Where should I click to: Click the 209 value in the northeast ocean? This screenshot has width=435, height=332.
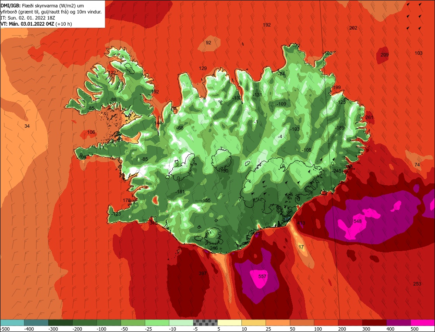385,55
